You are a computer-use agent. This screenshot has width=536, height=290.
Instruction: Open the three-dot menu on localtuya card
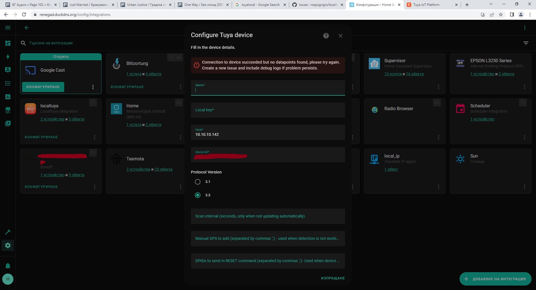(x=94, y=137)
